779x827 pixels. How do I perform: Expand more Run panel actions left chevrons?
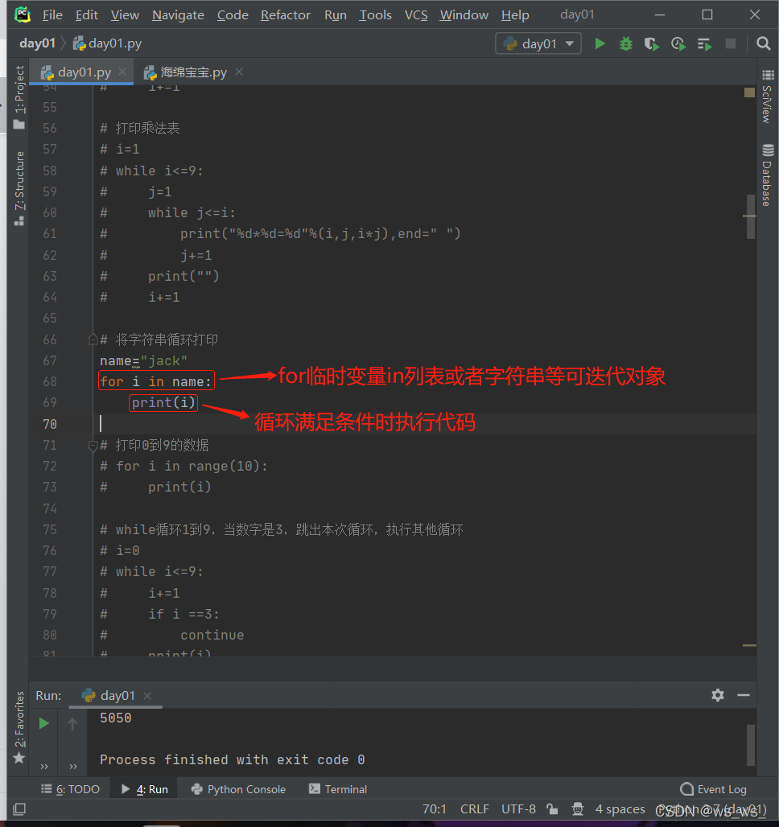44,766
